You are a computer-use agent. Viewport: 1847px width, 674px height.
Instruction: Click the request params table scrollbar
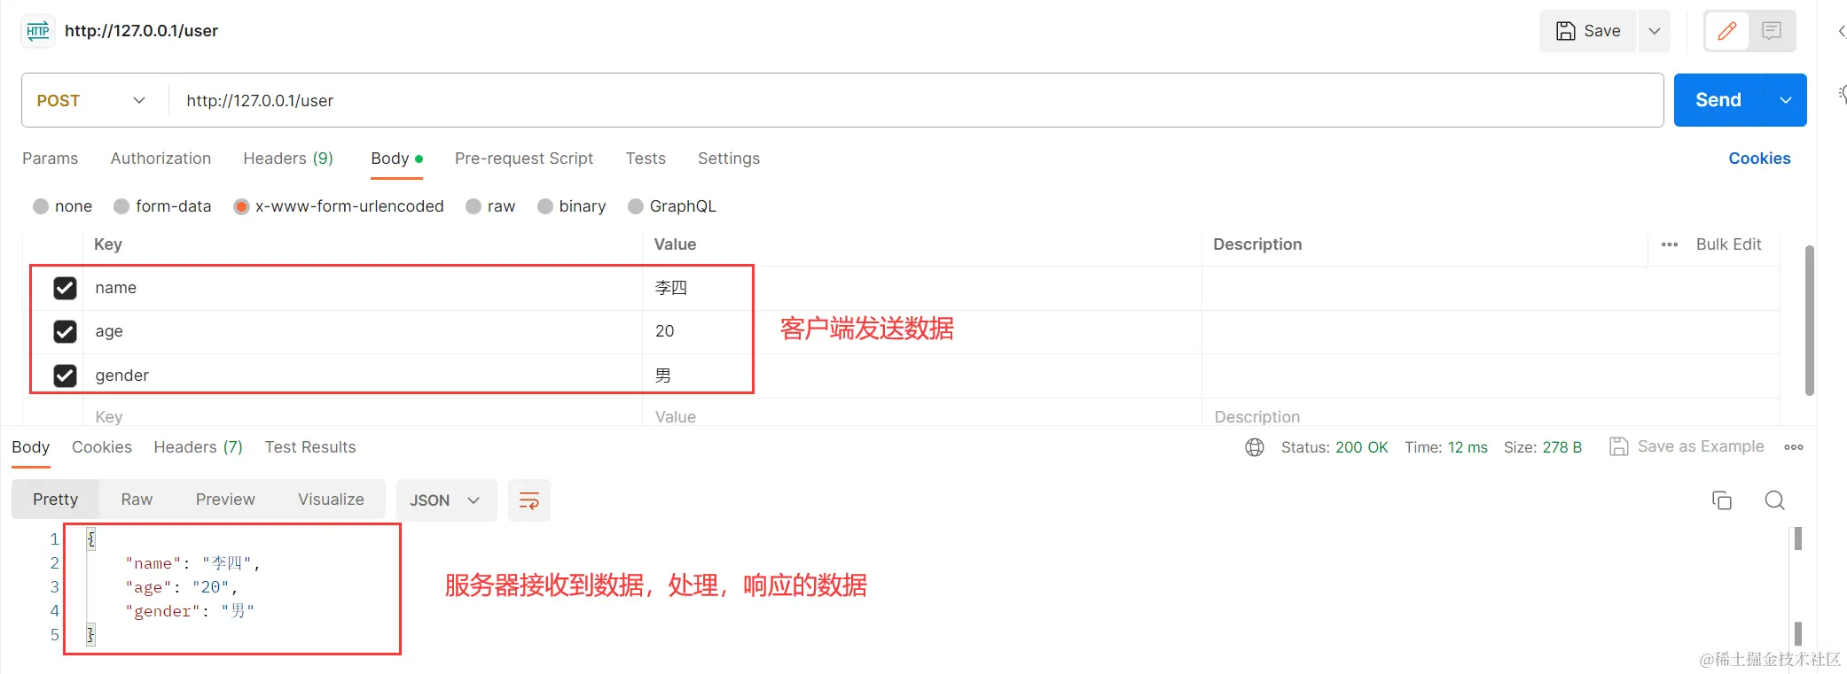coord(1809,321)
